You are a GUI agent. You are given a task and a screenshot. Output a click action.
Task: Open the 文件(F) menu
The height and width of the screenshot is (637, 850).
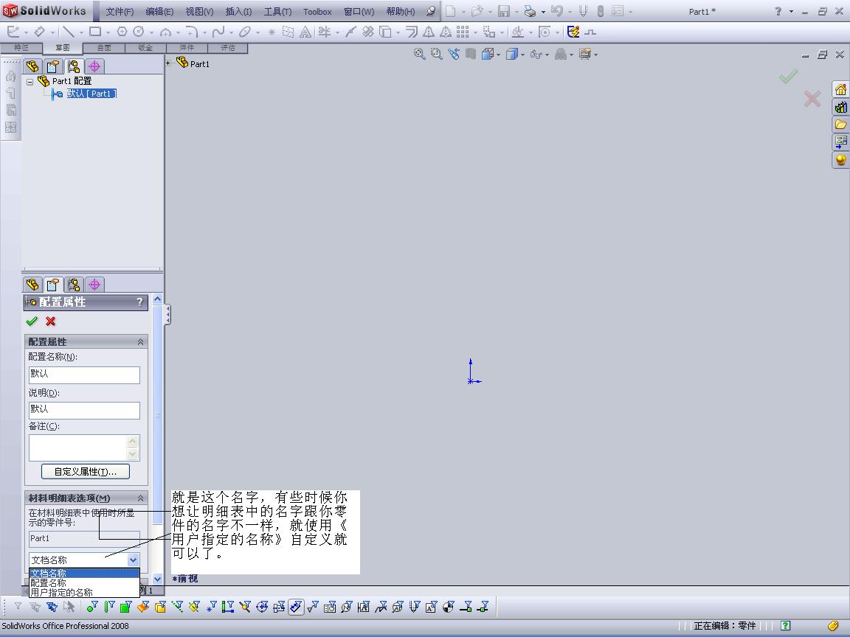click(x=120, y=11)
